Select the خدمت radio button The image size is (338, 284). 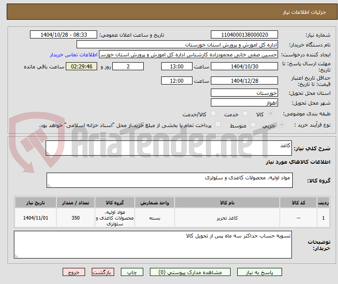coord(245,114)
